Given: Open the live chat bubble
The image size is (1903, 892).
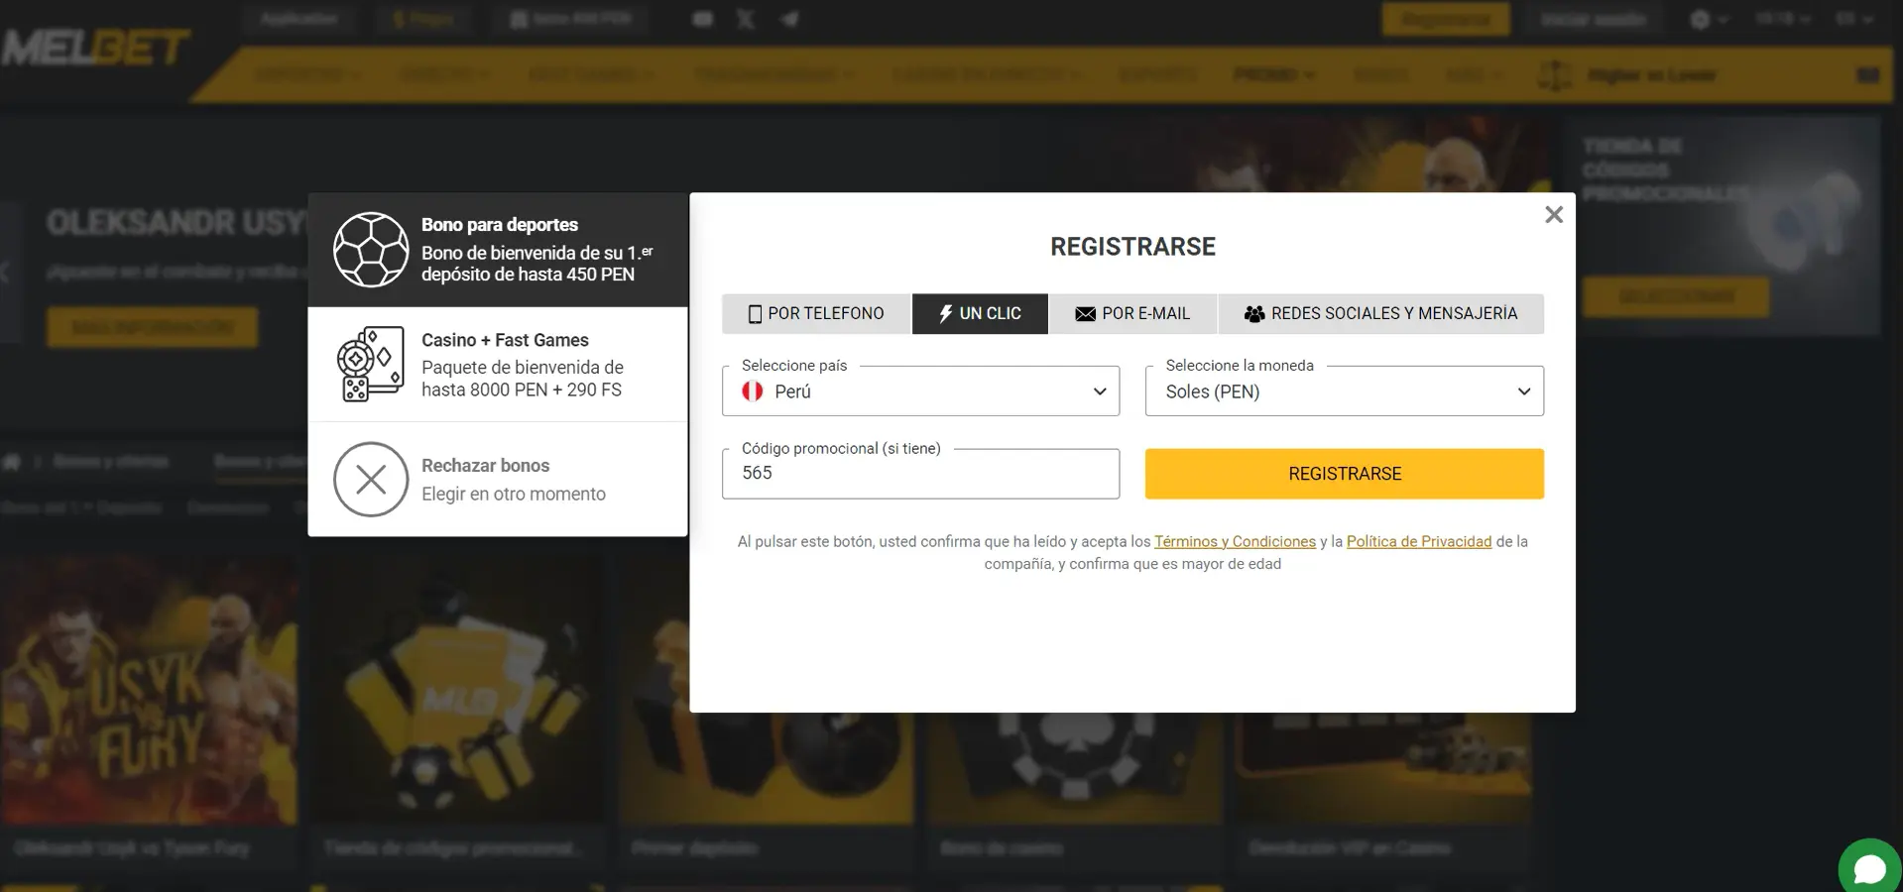Looking at the screenshot, I should [1870, 869].
